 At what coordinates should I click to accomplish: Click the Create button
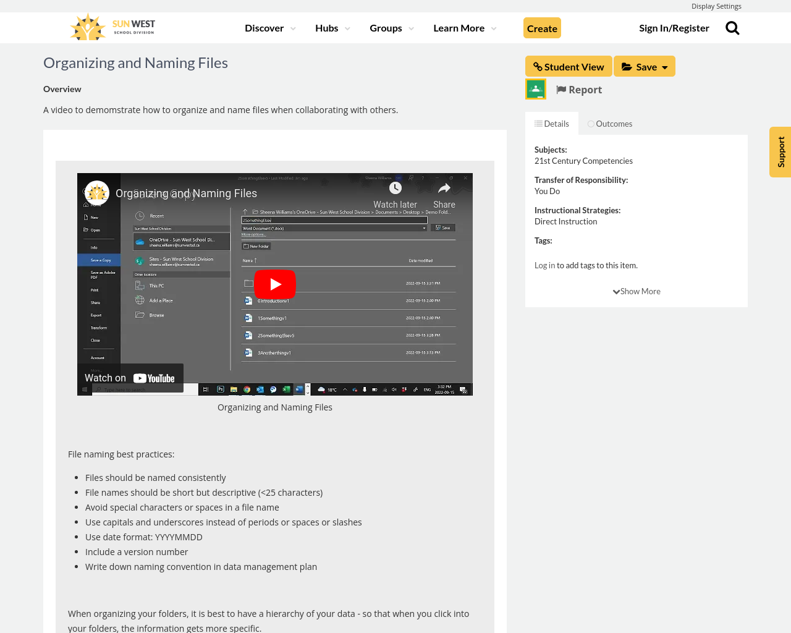click(542, 28)
